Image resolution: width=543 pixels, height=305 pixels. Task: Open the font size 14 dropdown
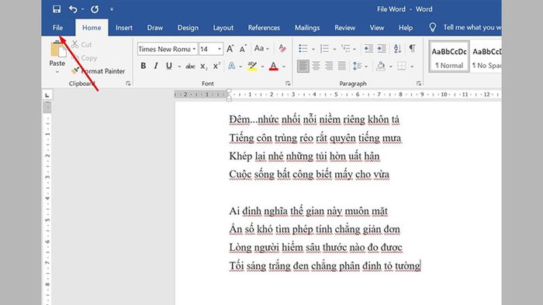tap(220, 49)
